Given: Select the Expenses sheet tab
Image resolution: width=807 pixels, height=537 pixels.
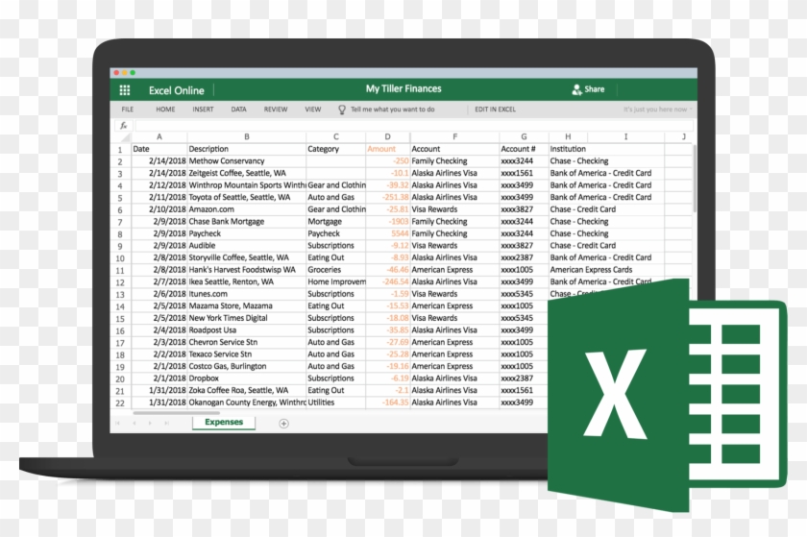Looking at the screenshot, I should (224, 422).
